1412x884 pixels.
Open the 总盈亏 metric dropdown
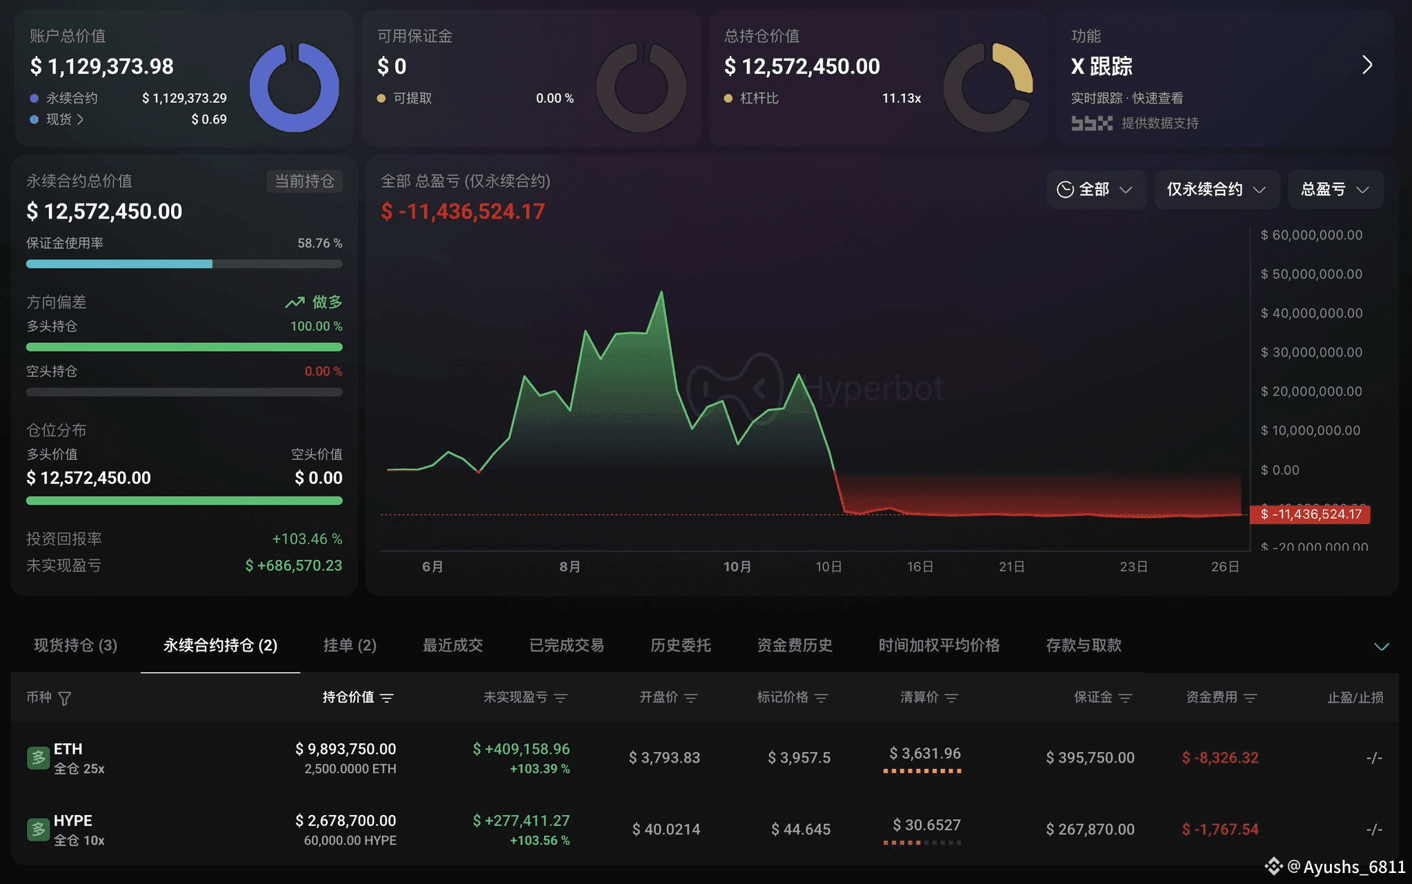pyautogui.click(x=1335, y=190)
